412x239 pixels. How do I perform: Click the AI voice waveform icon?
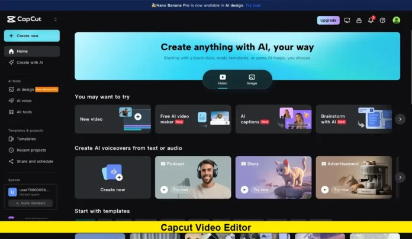click(11, 101)
